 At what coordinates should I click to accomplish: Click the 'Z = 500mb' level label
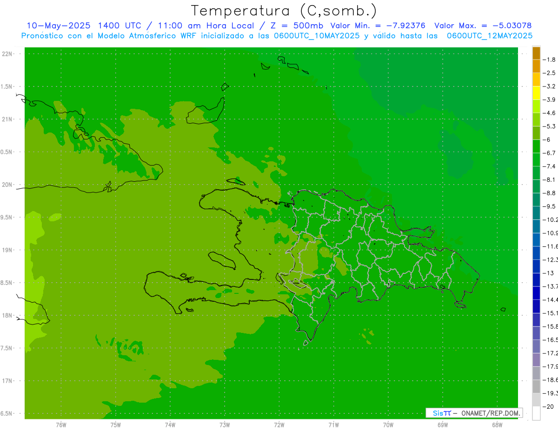296,26
